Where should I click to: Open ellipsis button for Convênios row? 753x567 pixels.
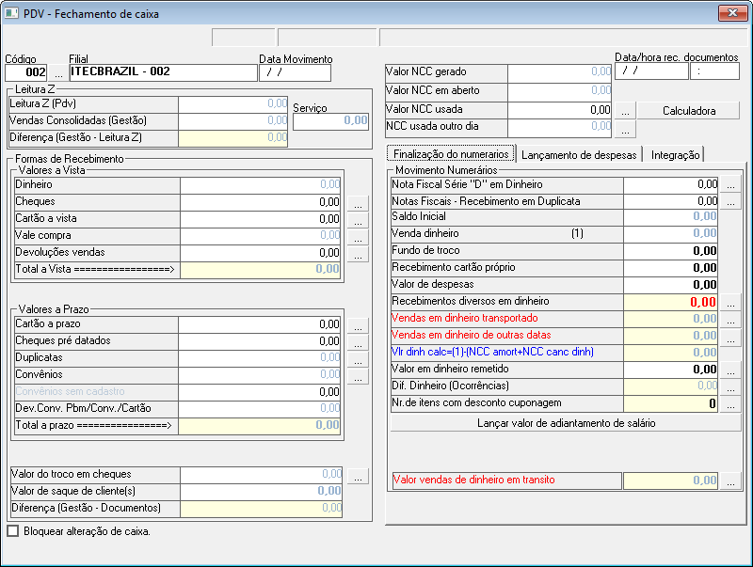point(358,376)
